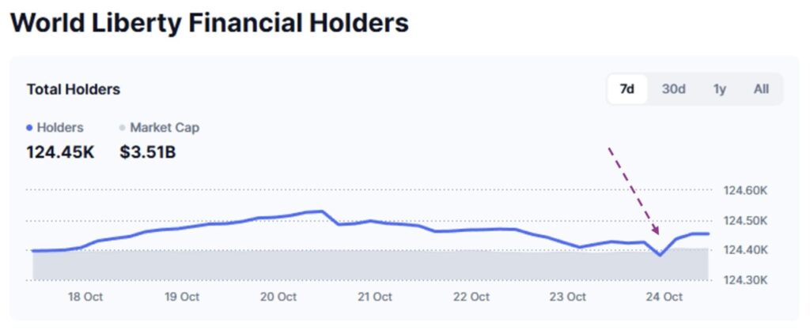
Task: Toggle the Market Cap legend gray dot
Action: [x=122, y=128]
